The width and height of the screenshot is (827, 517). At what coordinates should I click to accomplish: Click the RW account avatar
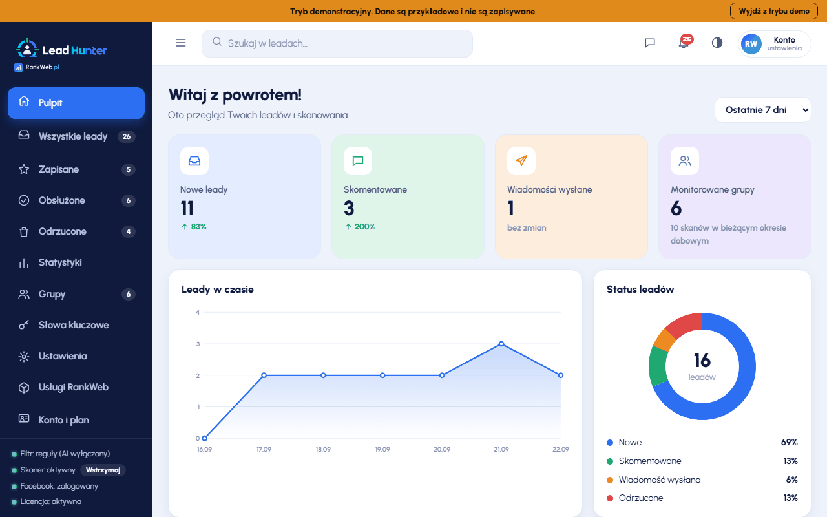(751, 44)
